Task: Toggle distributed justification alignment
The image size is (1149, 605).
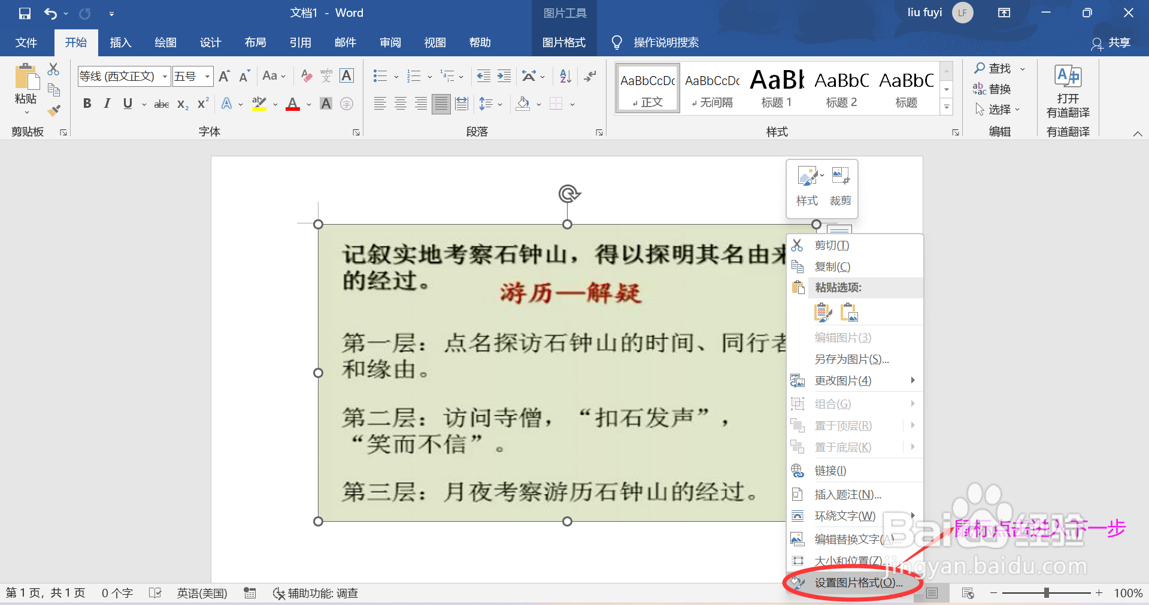Action: pyautogui.click(x=461, y=103)
